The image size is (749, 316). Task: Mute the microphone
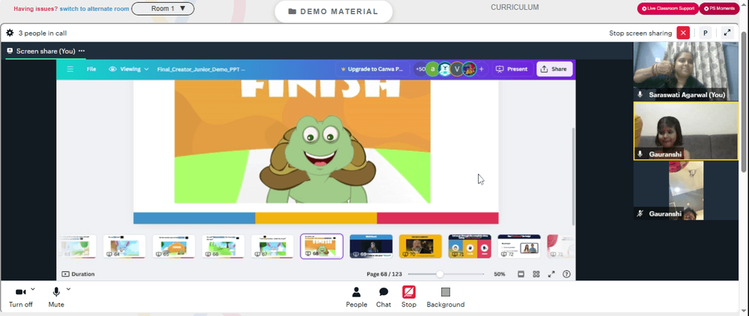(56, 297)
